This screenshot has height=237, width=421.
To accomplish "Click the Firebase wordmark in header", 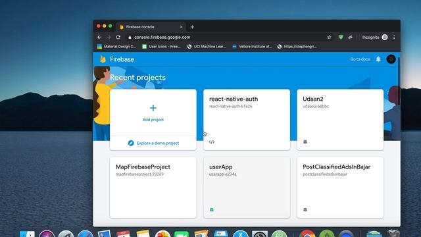I will coord(122,59).
